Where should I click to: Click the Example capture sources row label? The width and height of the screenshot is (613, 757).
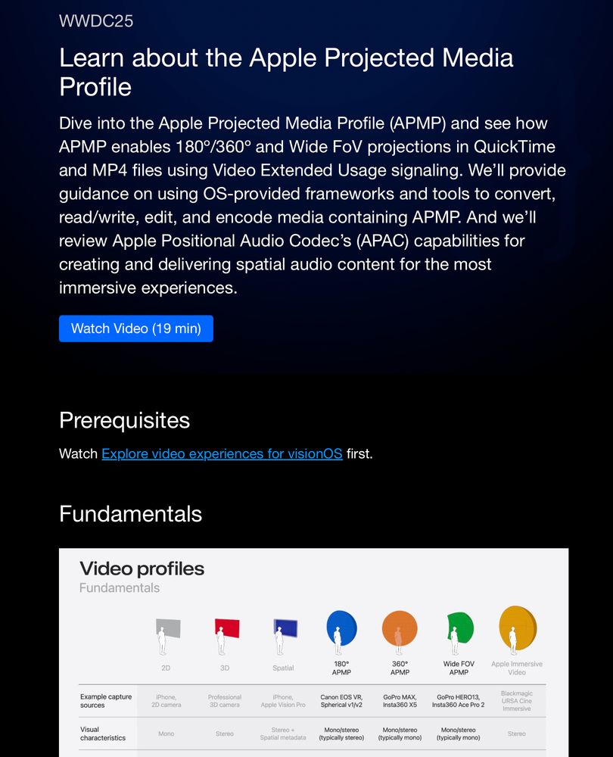point(106,701)
